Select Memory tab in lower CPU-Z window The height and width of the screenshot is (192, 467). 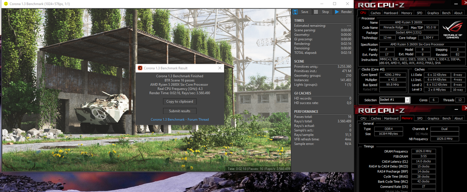point(407,118)
